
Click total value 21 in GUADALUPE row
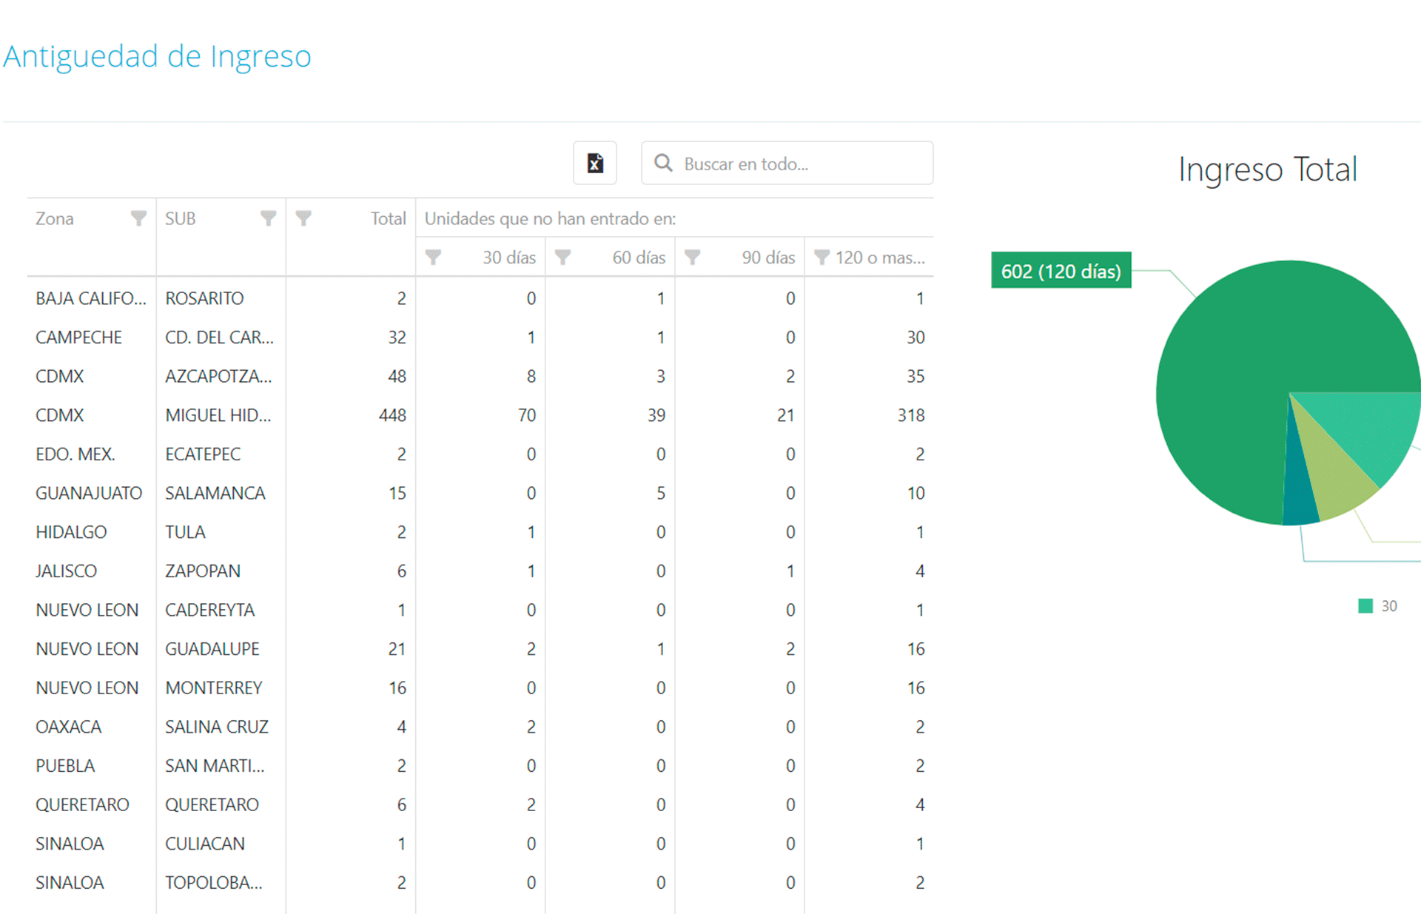[x=397, y=649]
